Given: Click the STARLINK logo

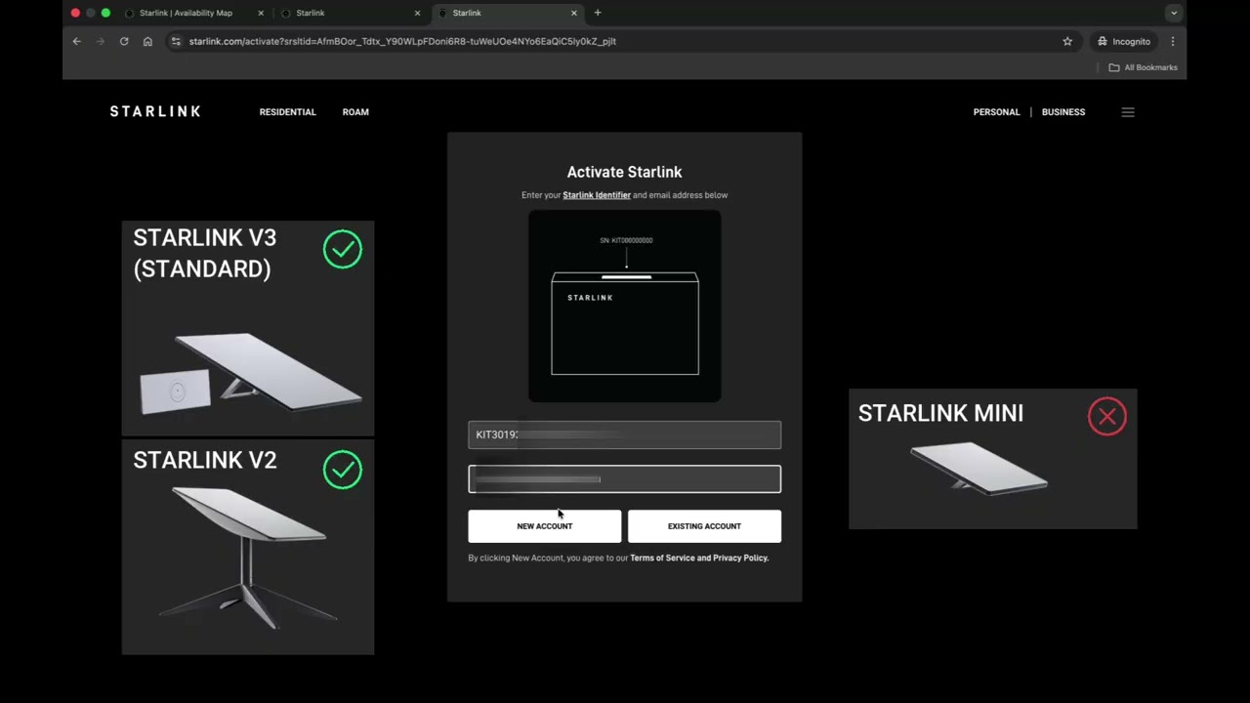Looking at the screenshot, I should click(x=155, y=111).
